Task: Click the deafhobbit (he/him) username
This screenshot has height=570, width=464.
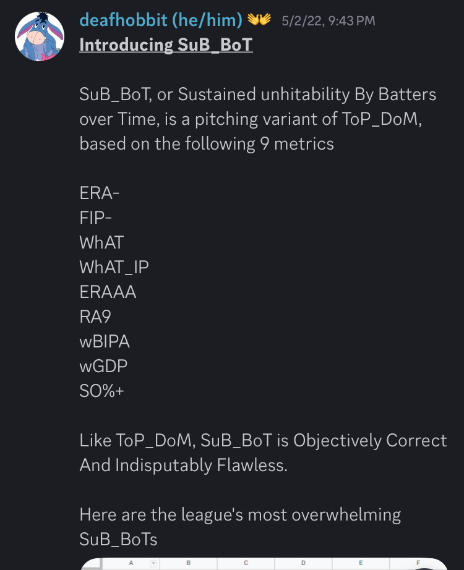Action: 161,20
